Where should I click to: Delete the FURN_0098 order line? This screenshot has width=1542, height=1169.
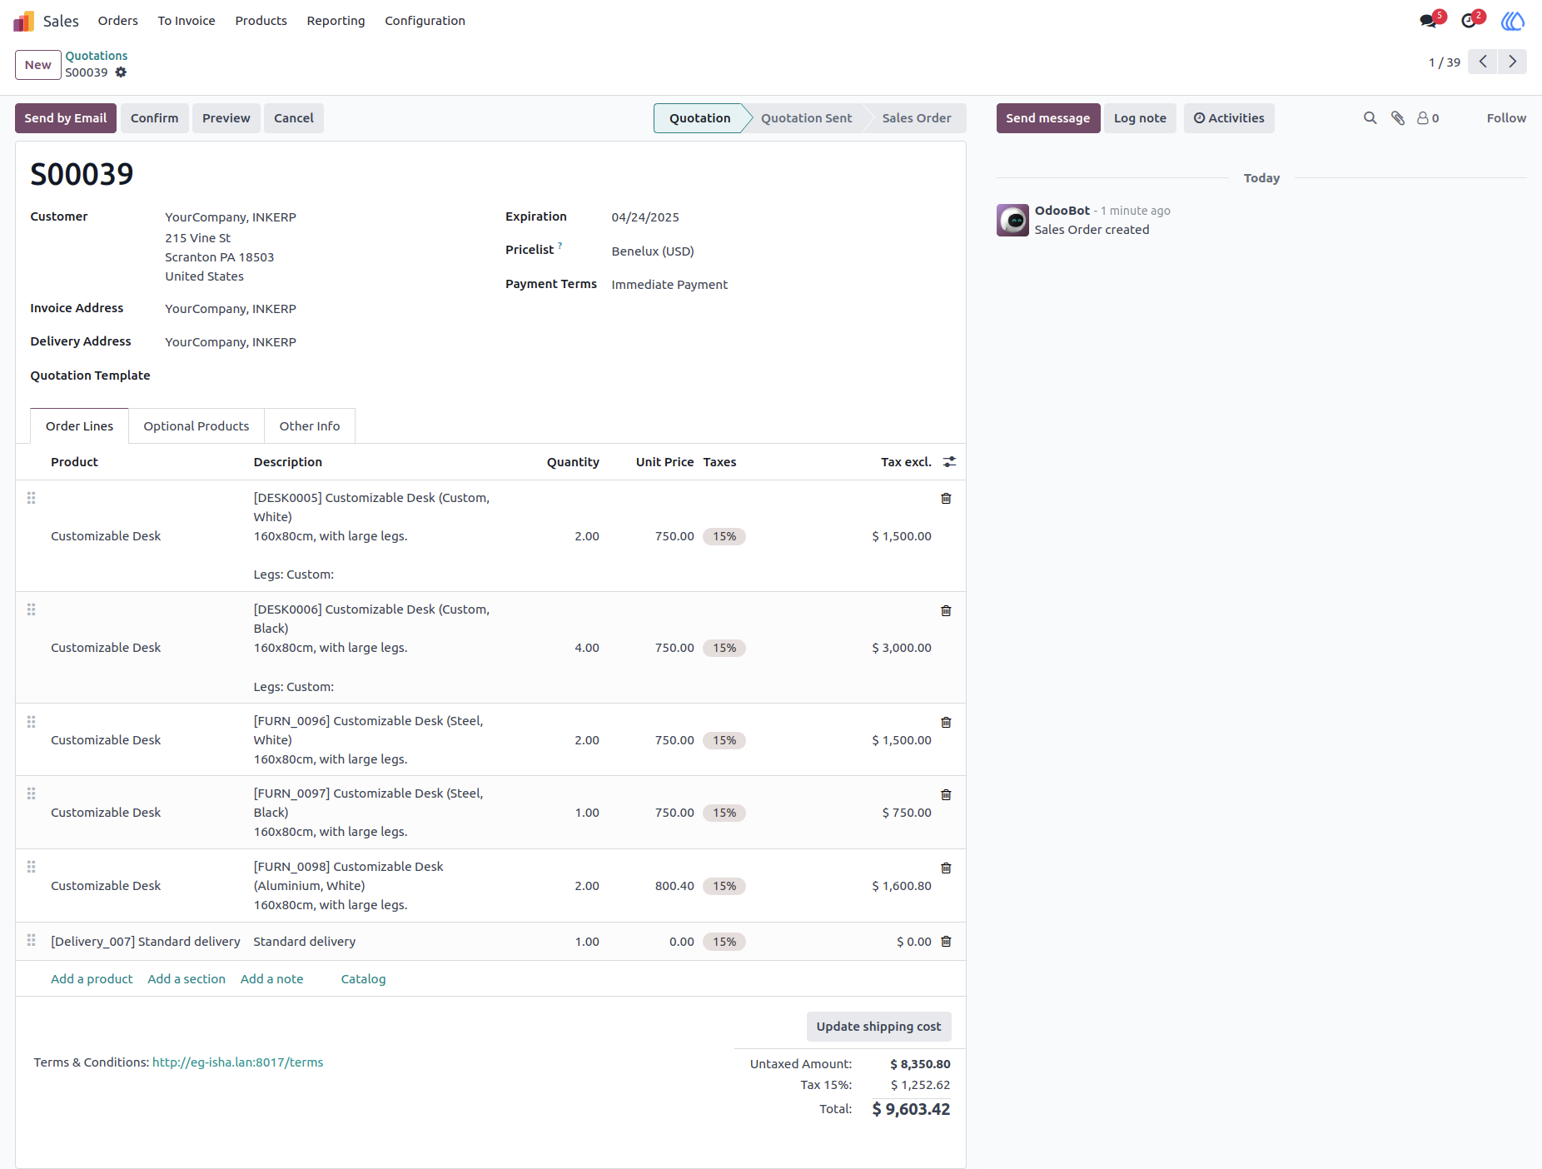946,868
